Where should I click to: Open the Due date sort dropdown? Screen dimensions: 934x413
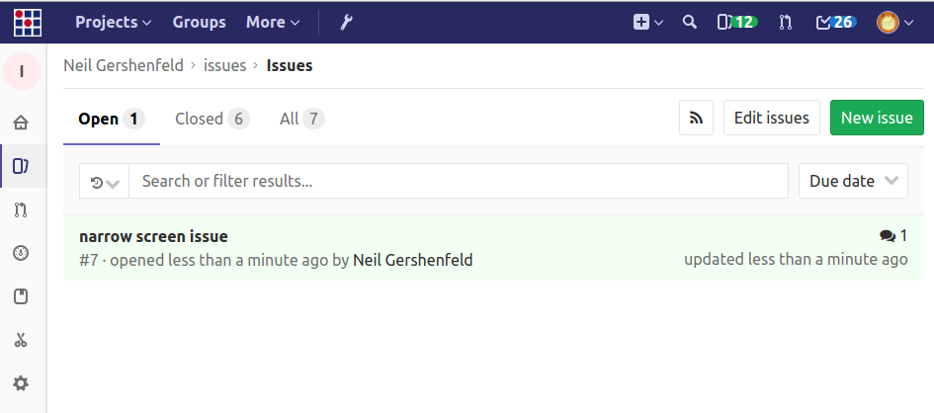coord(853,181)
